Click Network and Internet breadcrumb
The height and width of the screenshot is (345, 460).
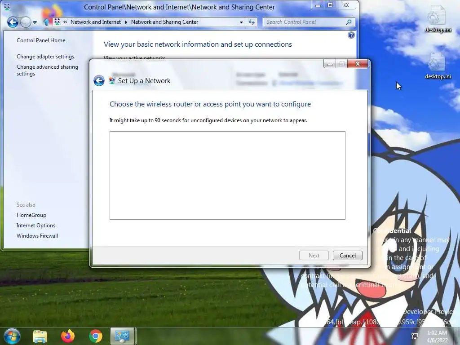(96, 22)
